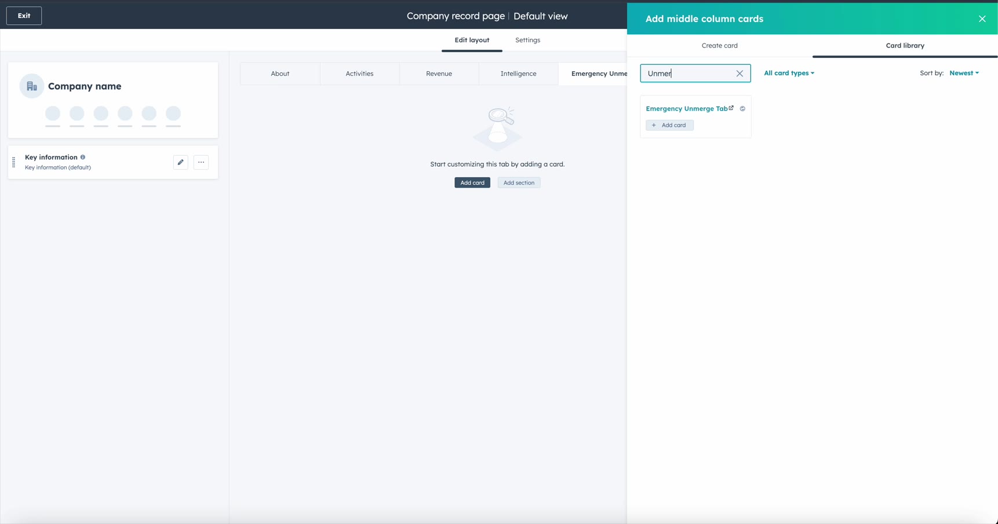998x524 pixels.
Task: Click the Sort by label
Action: point(931,73)
